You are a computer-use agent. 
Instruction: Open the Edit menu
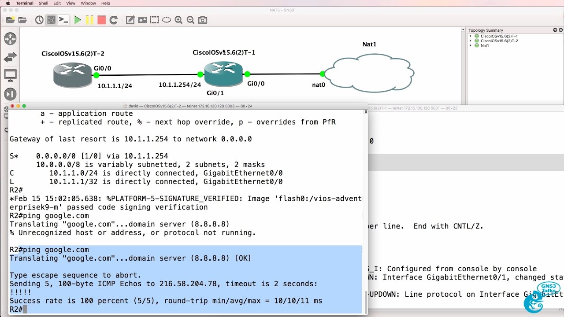coord(57,3)
